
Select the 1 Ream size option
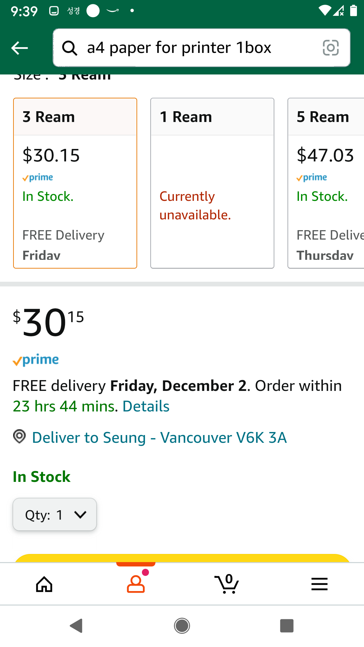tap(212, 183)
